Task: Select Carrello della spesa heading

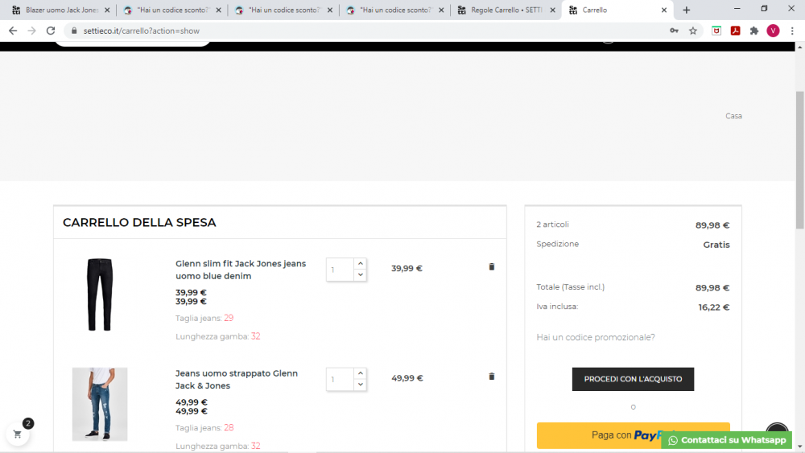Action: (x=139, y=223)
